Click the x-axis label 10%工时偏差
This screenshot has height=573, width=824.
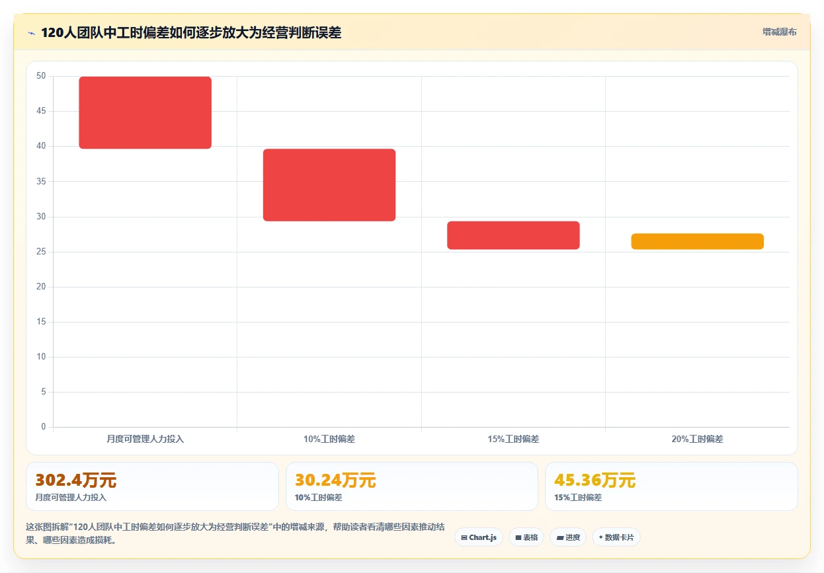click(329, 439)
